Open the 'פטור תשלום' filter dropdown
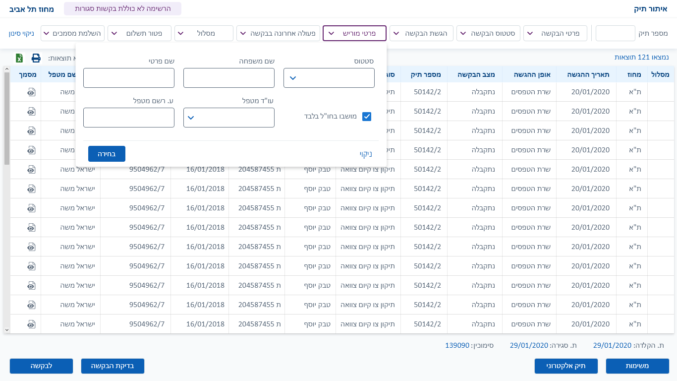The height and width of the screenshot is (381, 677). [139, 33]
